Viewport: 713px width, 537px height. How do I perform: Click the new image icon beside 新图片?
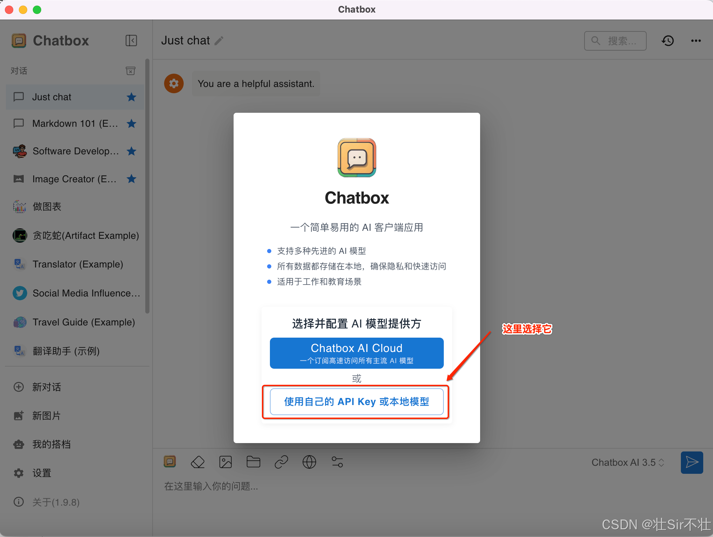[x=19, y=415]
